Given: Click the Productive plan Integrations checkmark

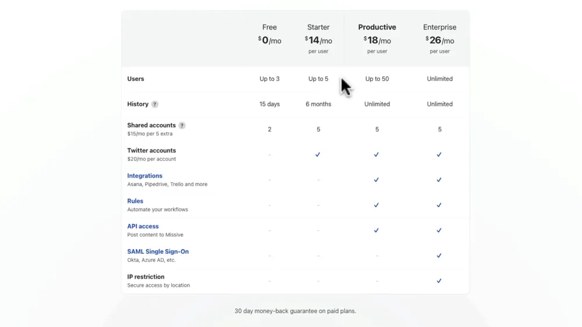Looking at the screenshot, I should point(377,180).
